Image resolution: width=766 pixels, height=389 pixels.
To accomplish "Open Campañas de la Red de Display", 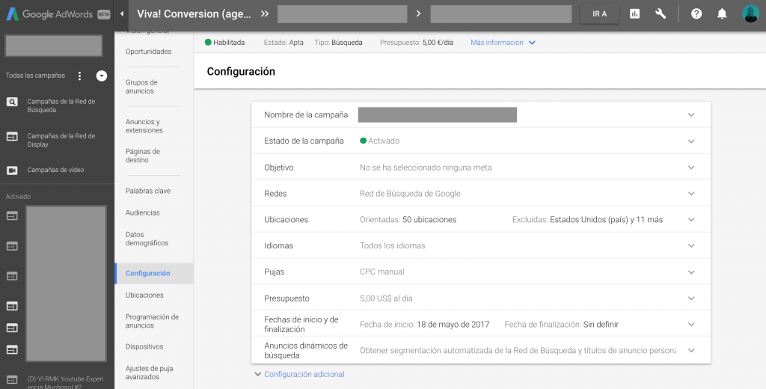I will tap(61, 140).
